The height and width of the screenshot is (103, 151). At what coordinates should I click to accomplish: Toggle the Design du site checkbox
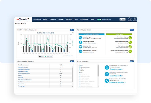coord(79,75)
